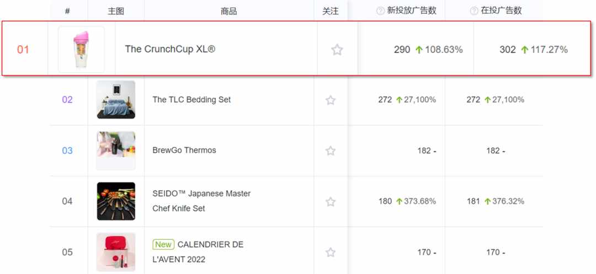
Task: Click help icon beside 新投放广告数
Action: (x=380, y=11)
